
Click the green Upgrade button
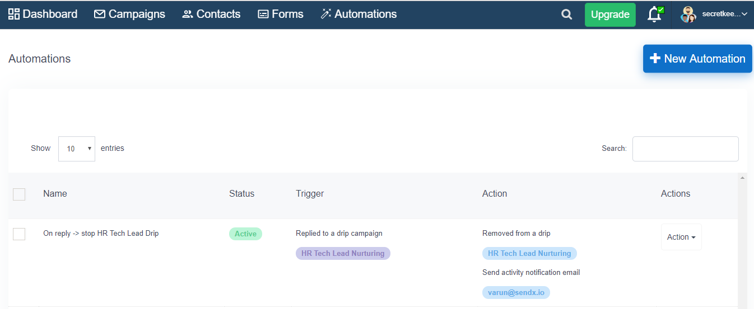click(x=610, y=15)
